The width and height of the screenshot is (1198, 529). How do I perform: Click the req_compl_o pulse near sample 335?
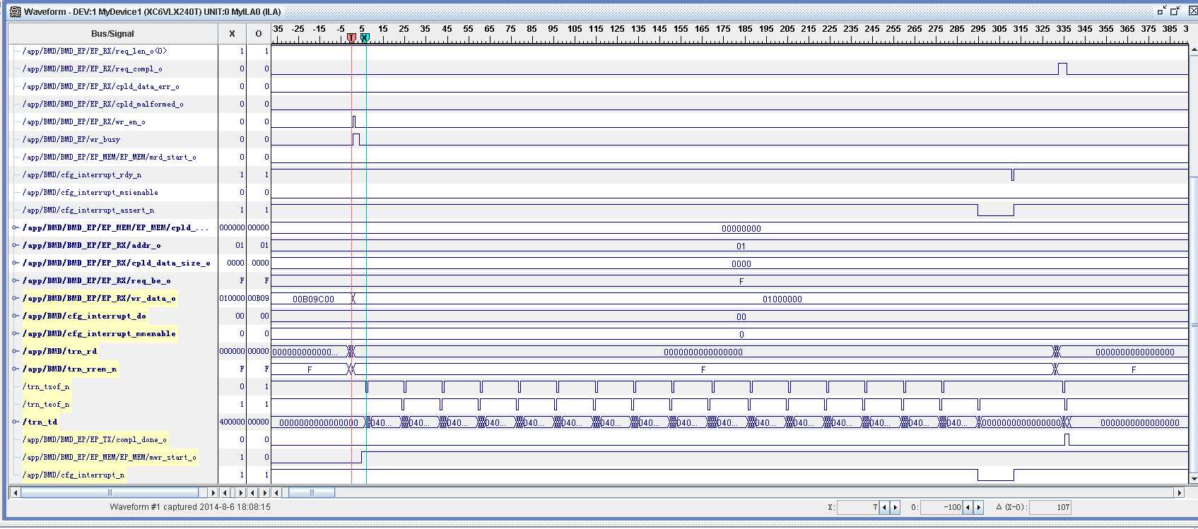1062,69
